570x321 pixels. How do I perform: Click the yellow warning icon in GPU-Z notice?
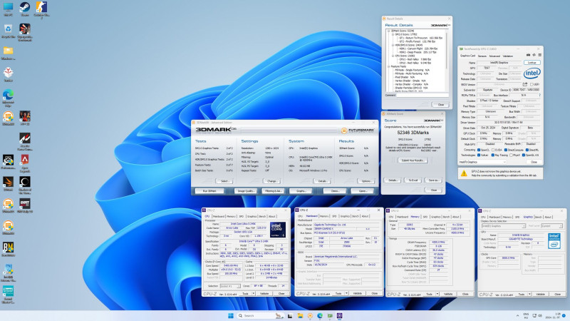tap(464, 173)
